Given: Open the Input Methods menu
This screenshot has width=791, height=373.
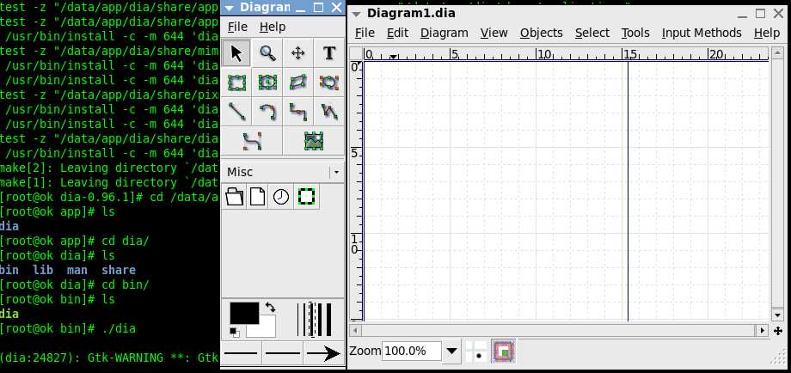Looking at the screenshot, I should point(702,33).
